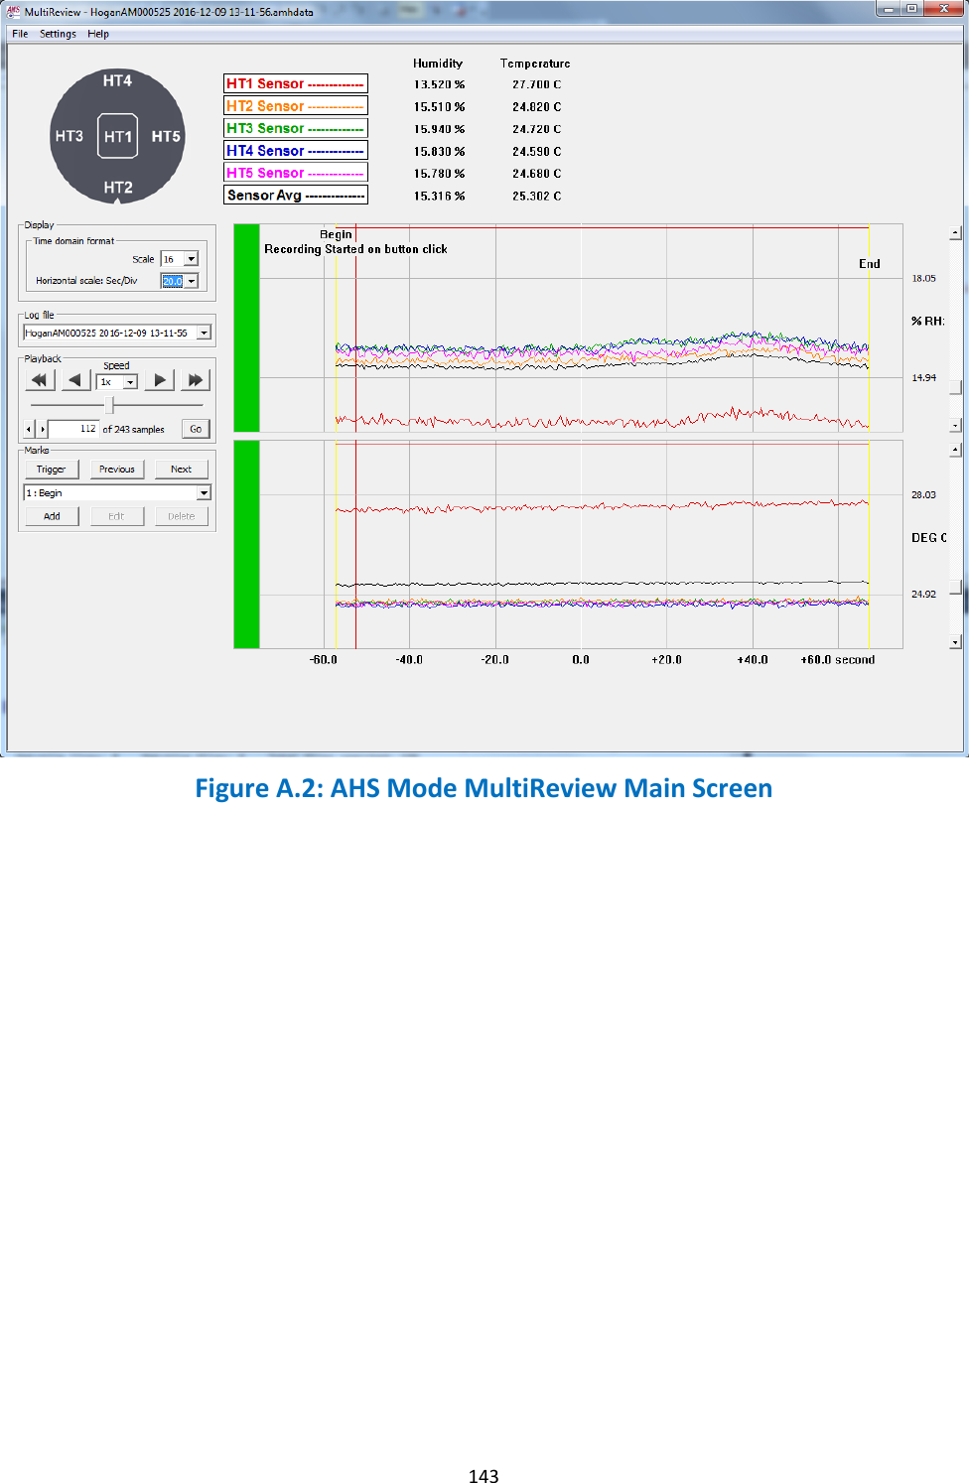Image resolution: width=969 pixels, height=1483 pixels.
Task: Open the Scale dropdown in Time domain format
Action: tap(189, 258)
